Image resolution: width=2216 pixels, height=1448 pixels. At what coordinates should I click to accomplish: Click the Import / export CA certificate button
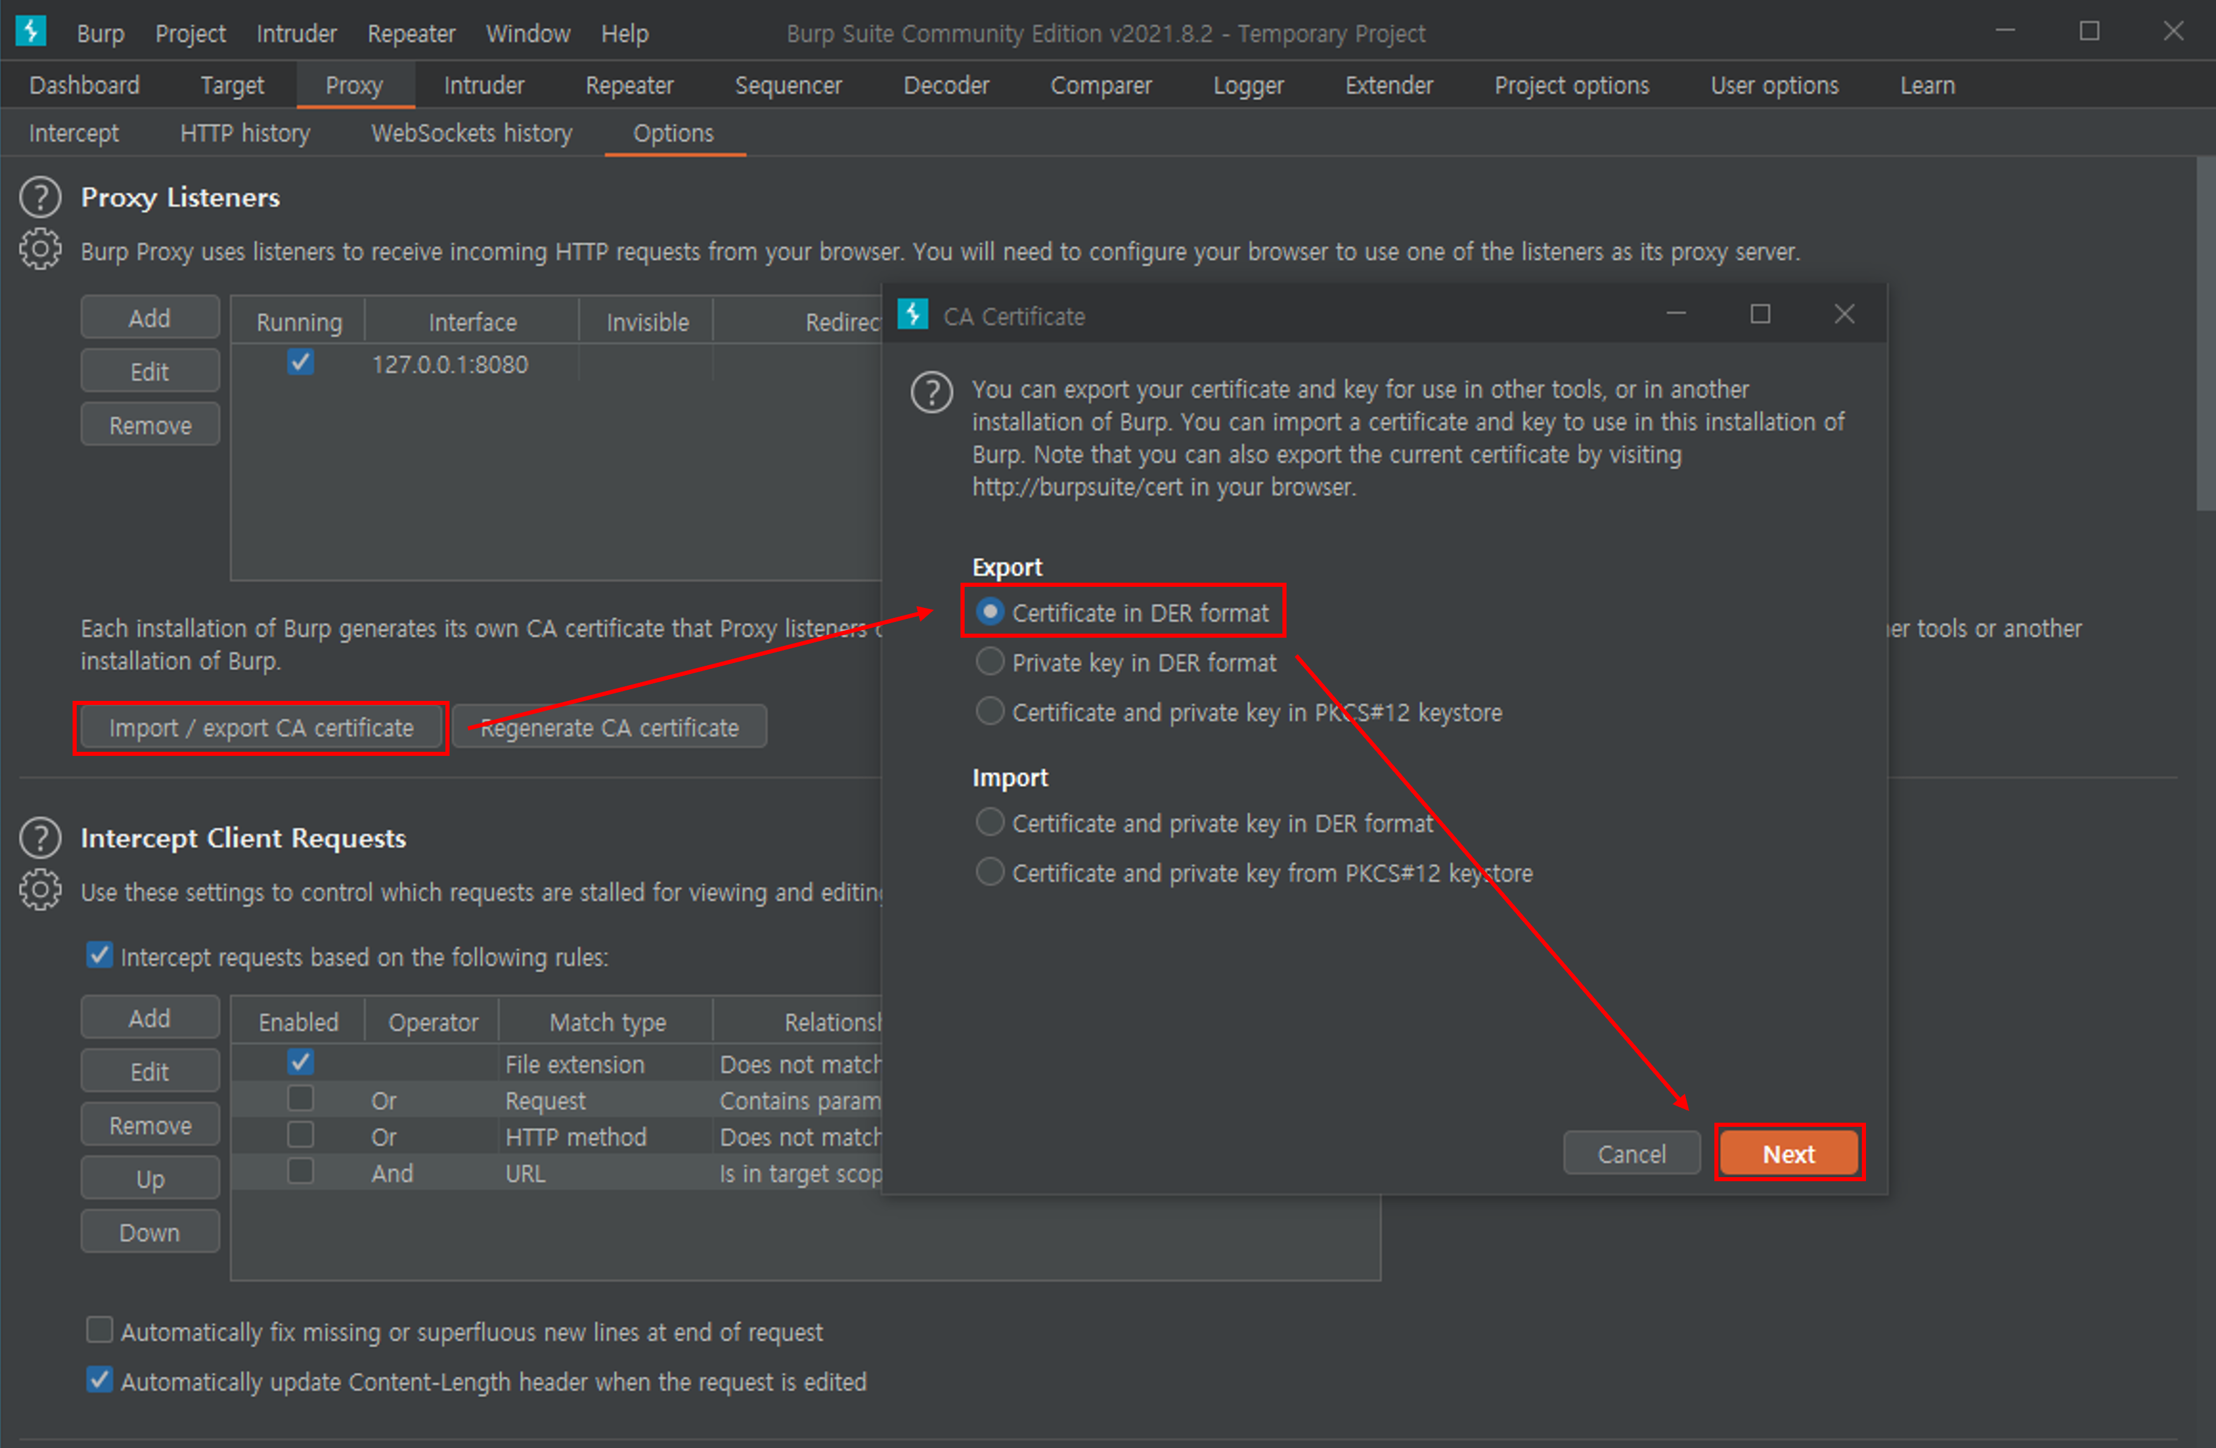pos(260,728)
